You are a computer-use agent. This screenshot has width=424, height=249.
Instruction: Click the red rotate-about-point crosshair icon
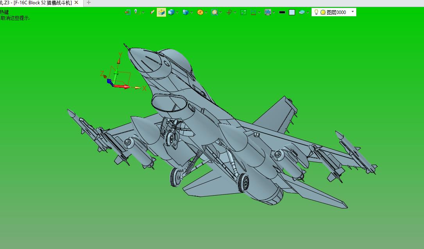point(229,12)
